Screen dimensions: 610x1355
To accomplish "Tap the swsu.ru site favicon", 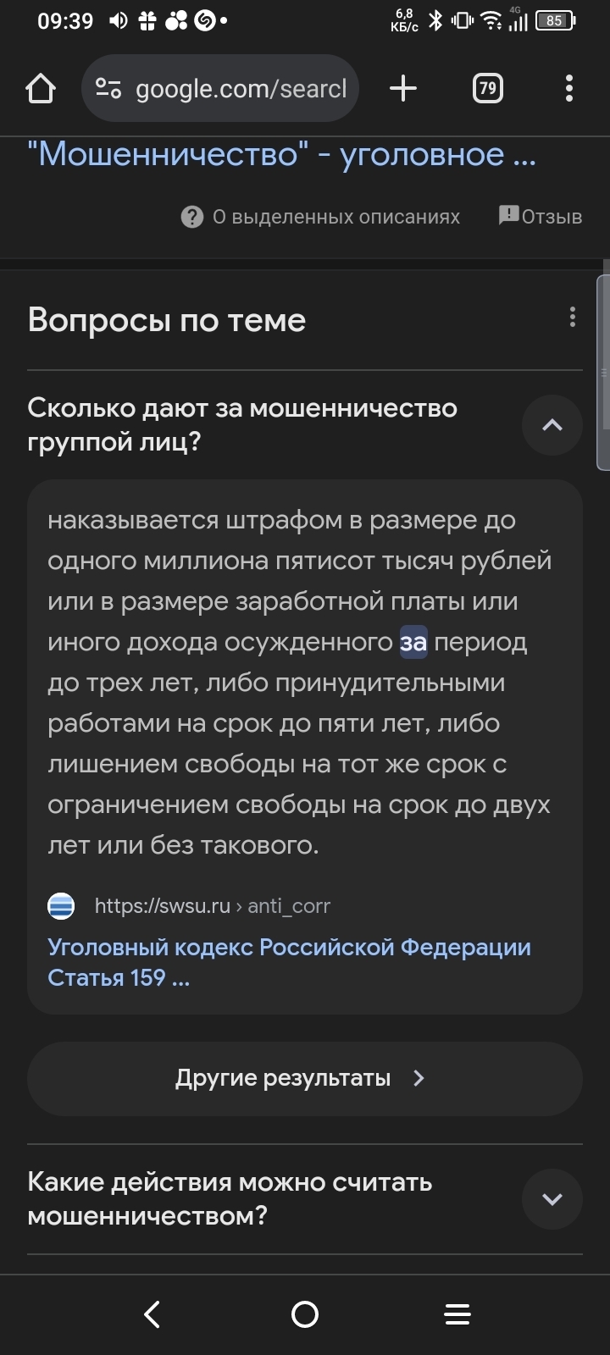I will tap(61, 906).
